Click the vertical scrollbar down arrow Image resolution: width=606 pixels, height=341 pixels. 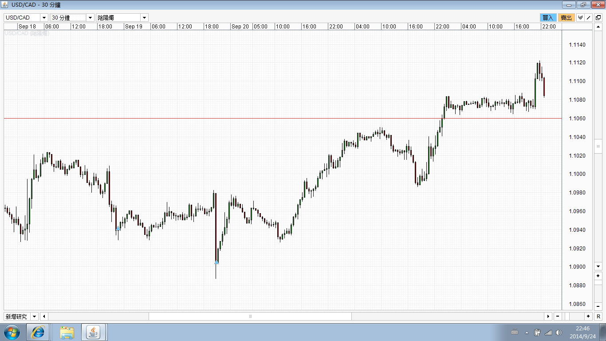[x=598, y=267]
